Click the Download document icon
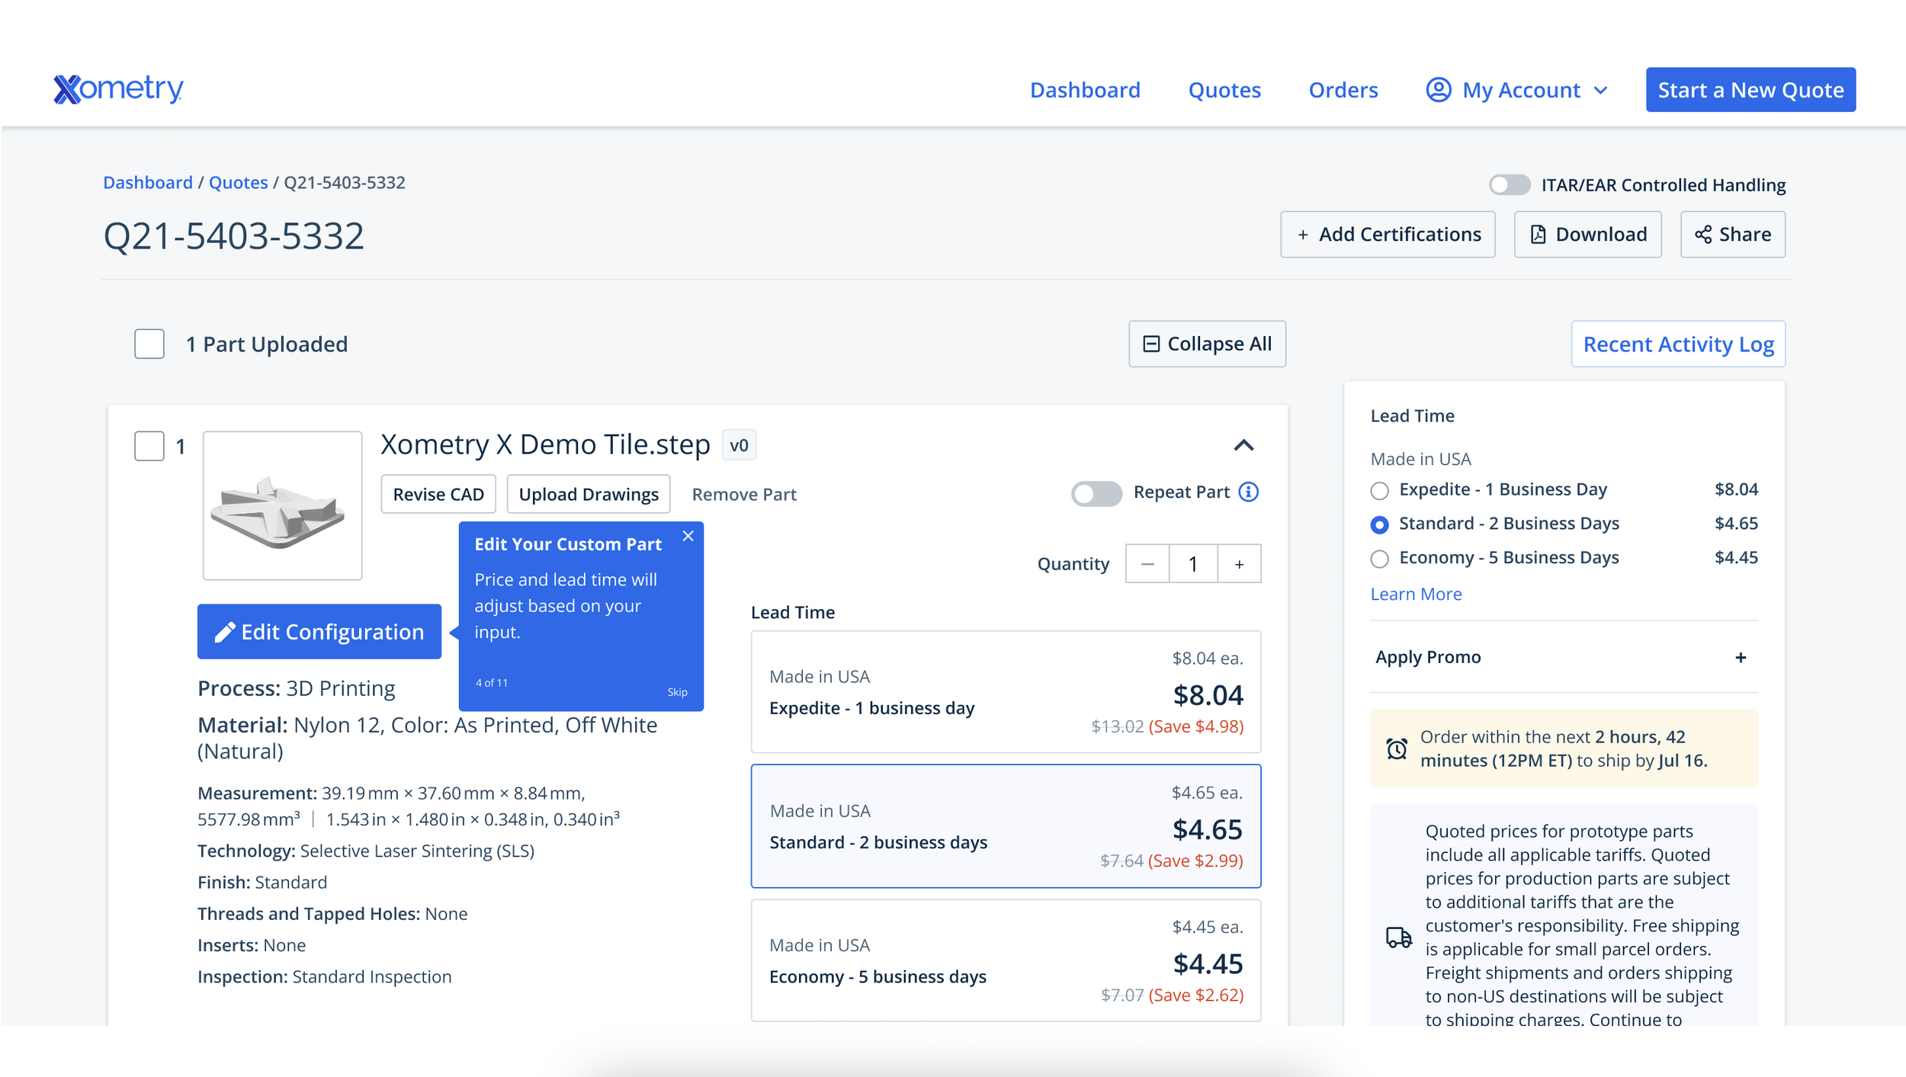Viewport: 1906px width, 1077px height. pyautogui.click(x=1539, y=235)
